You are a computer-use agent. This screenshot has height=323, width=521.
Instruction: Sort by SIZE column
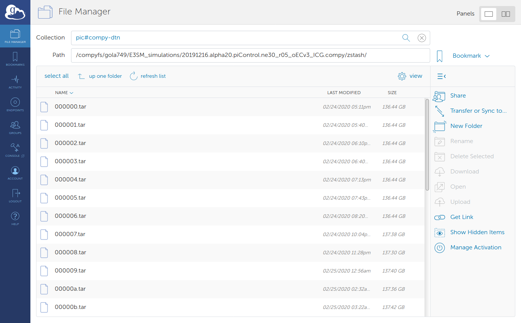(392, 93)
